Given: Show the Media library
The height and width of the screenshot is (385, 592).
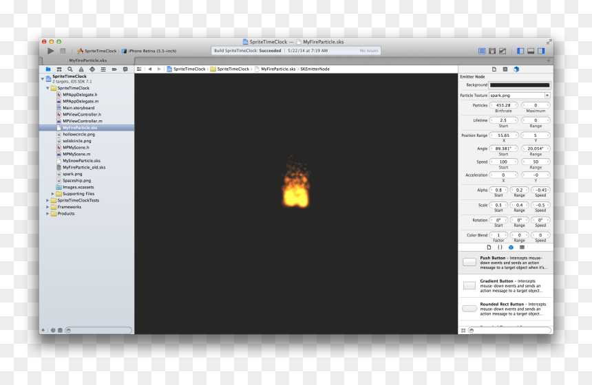Looking at the screenshot, I should (522, 247).
